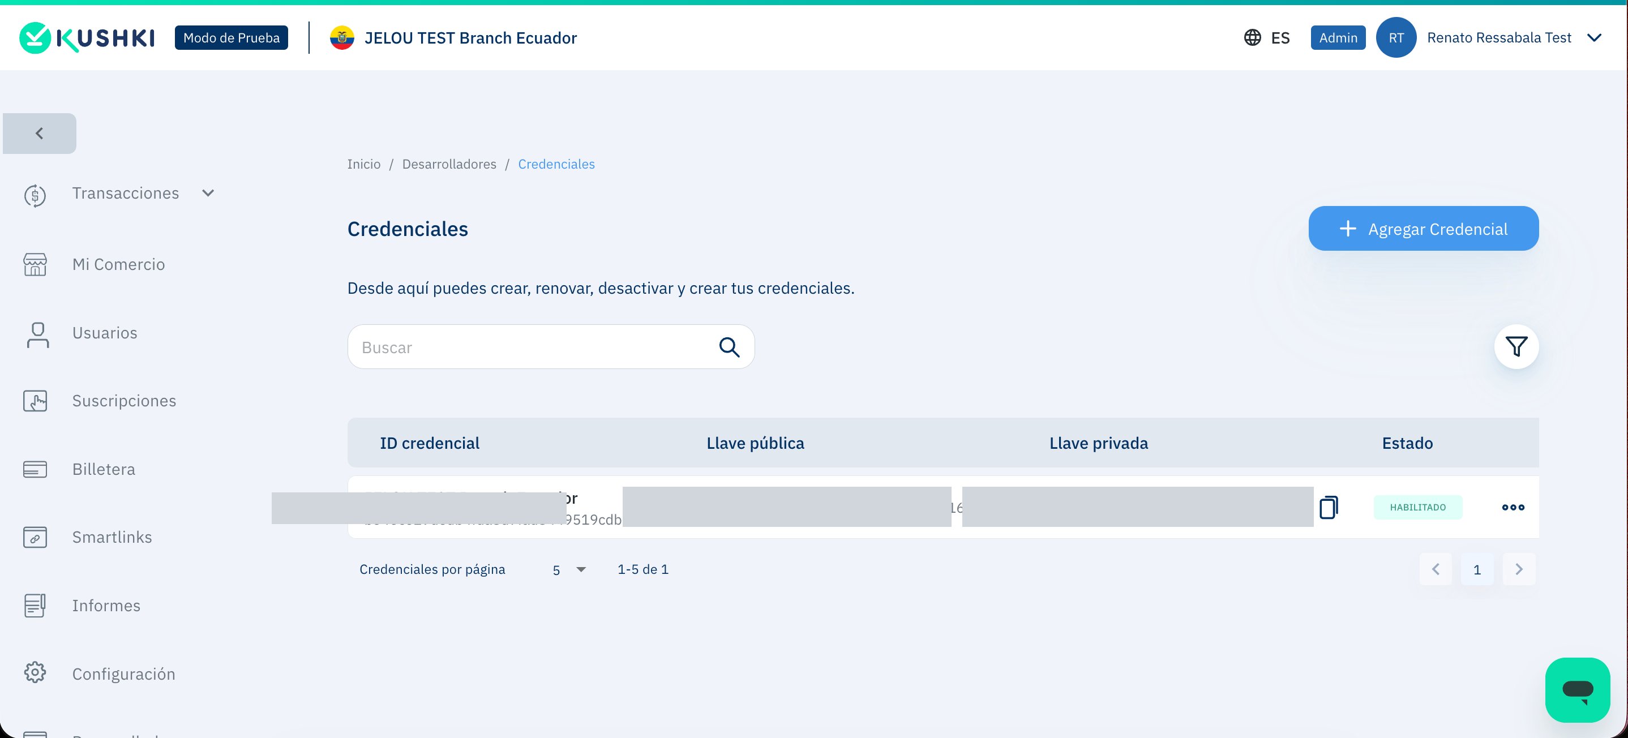Go to next page arrow
Screen dimensions: 1628x738
click(x=1519, y=569)
